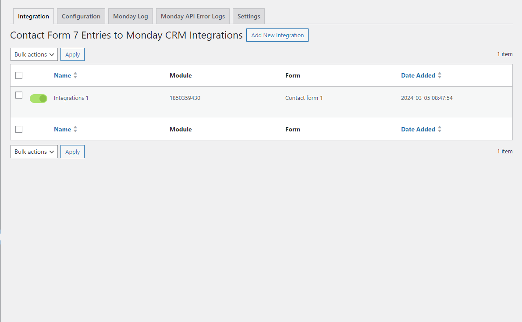Click the Module column title in the table footer

tap(181, 129)
